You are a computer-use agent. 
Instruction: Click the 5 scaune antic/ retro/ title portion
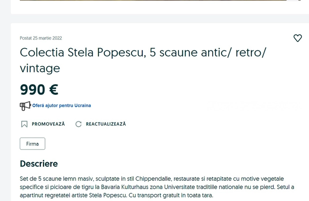tap(208, 52)
